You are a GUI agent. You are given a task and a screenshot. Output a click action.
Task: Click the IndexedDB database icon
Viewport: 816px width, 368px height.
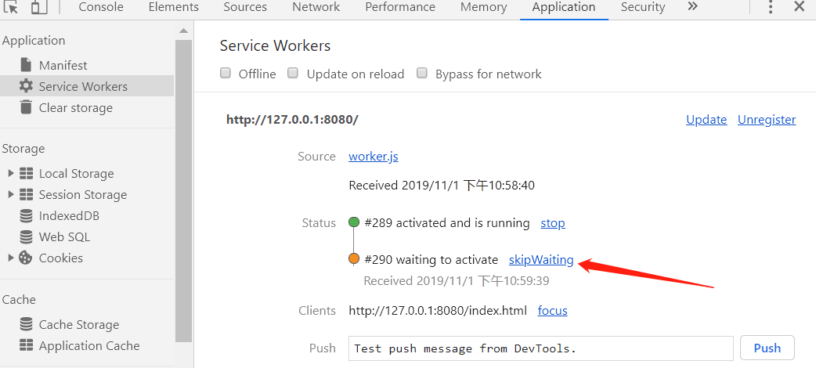tap(26, 215)
